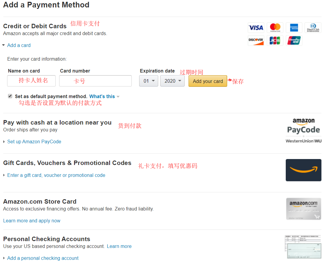Click the Amazon PayCode logo

(304, 126)
